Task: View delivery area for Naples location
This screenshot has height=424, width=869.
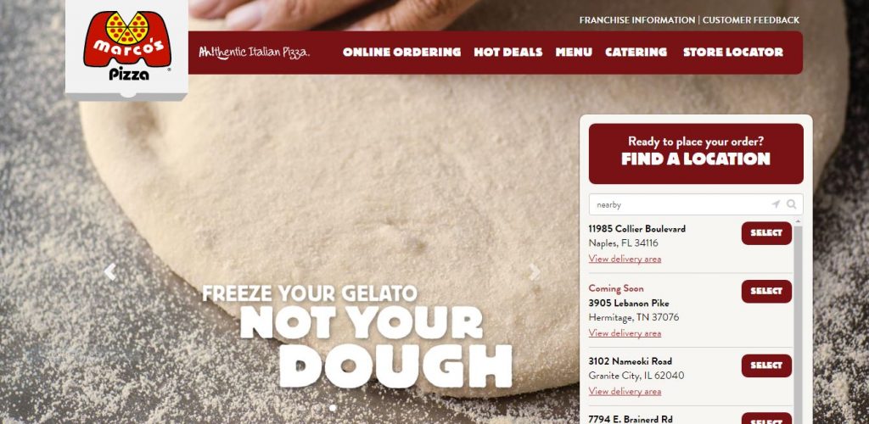Action: 625,259
